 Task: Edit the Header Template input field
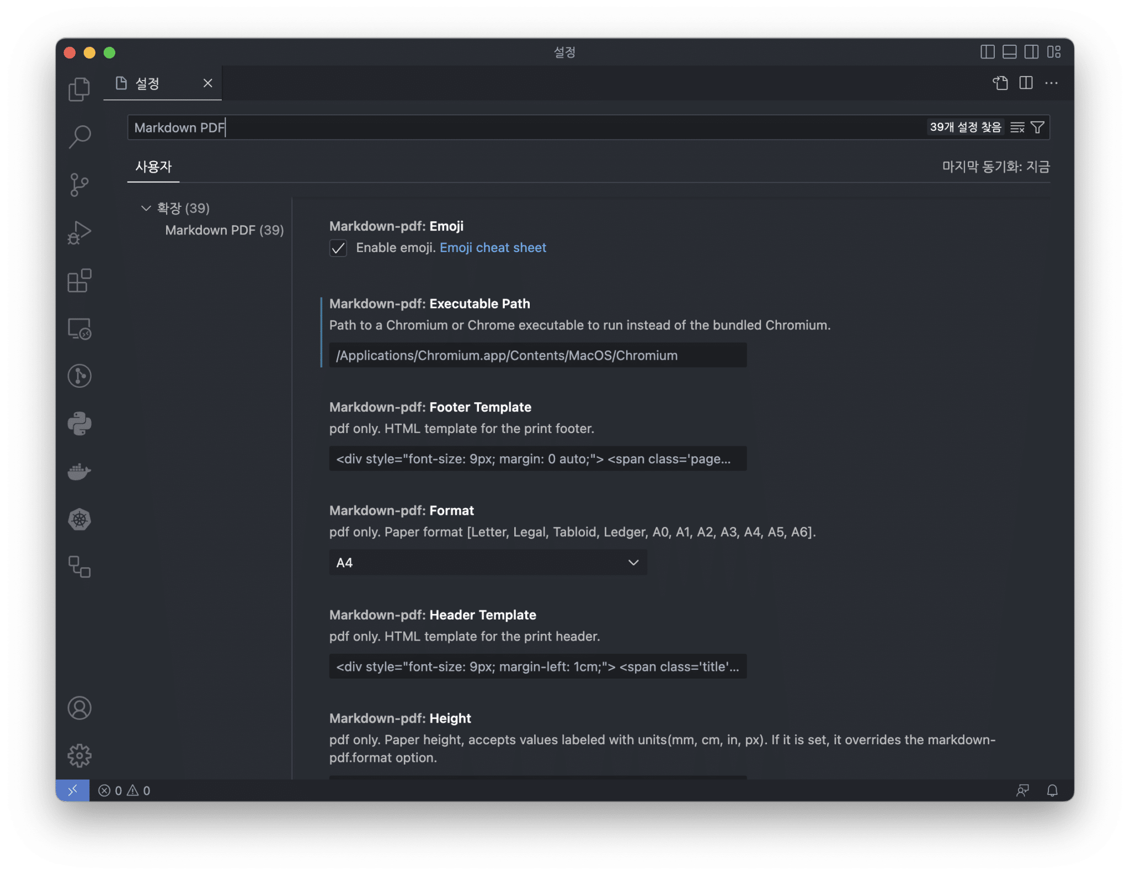538,666
